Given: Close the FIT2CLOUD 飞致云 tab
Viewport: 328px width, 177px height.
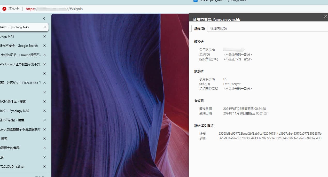Looking at the screenshot, I should pos(44,167).
